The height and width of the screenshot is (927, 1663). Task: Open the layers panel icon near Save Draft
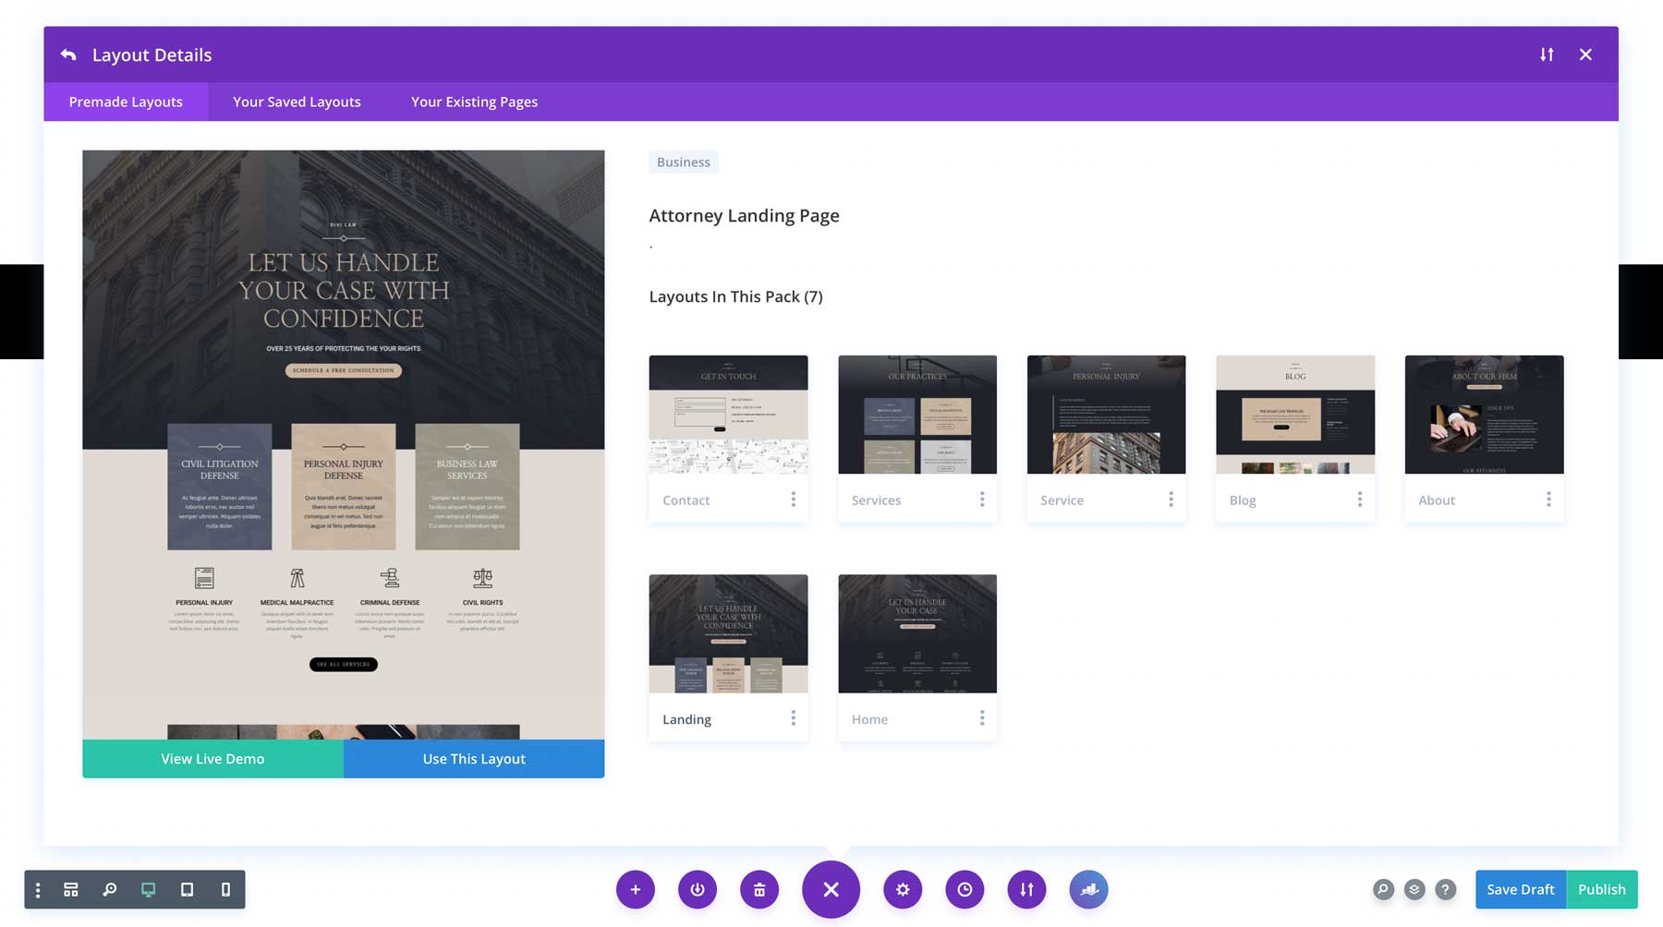[1414, 889]
